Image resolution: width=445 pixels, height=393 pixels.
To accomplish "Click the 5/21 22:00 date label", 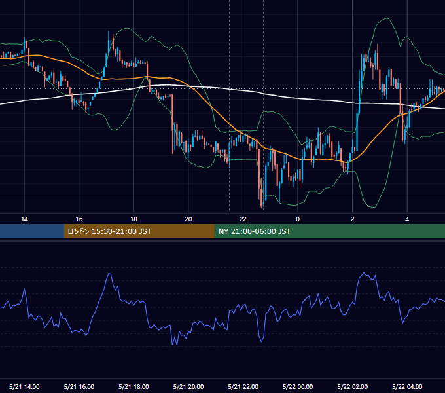I will [243, 386].
